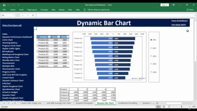Switch to Line With Average Line Chart sheet
This screenshot has width=197, height=111.
[59, 103]
